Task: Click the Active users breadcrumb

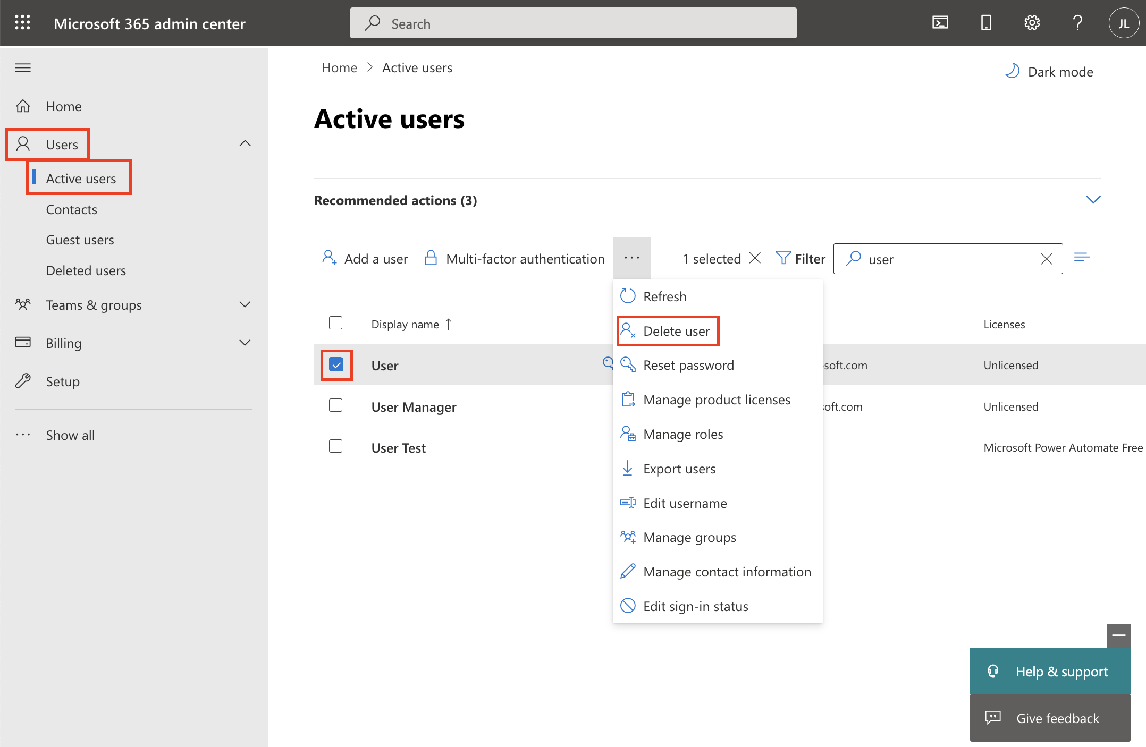Action: (417, 67)
